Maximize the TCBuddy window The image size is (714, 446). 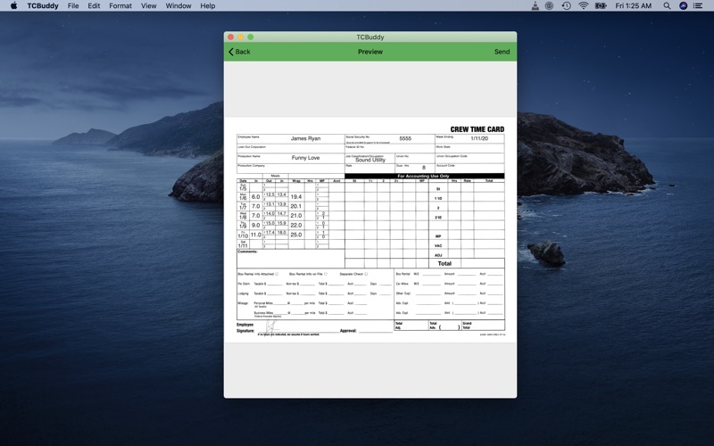click(x=251, y=37)
